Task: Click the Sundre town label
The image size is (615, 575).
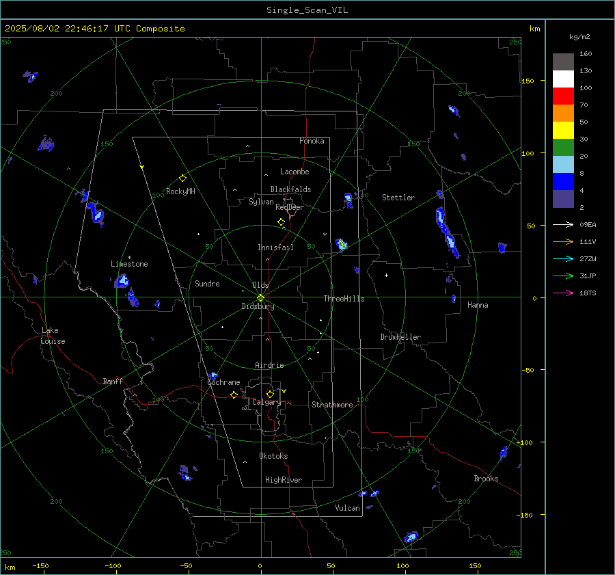Action: click(x=207, y=284)
